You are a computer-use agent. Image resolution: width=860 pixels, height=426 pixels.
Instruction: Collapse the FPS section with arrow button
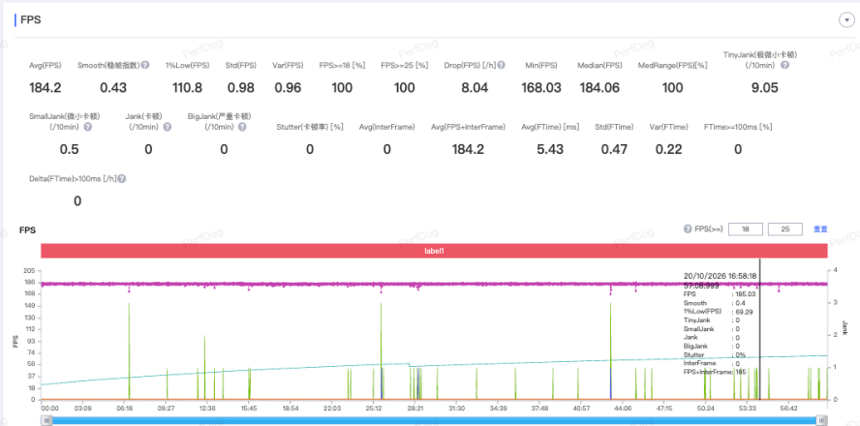point(846,20)
